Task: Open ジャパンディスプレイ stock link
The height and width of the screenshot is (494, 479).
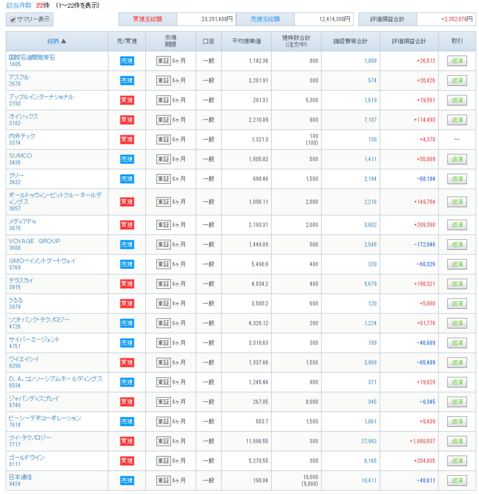Action: pos(34,398)
